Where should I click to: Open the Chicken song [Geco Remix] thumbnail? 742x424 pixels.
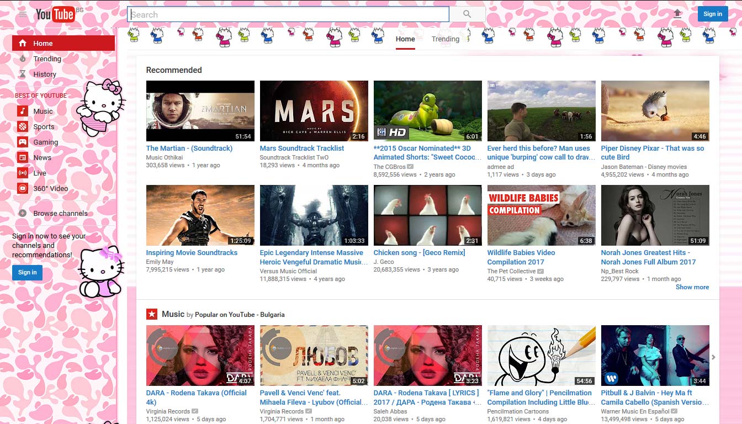(427, 215)
